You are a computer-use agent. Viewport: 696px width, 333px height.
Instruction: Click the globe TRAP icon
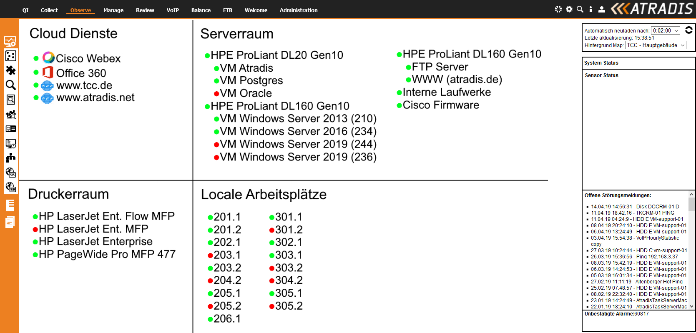[10, 187]
